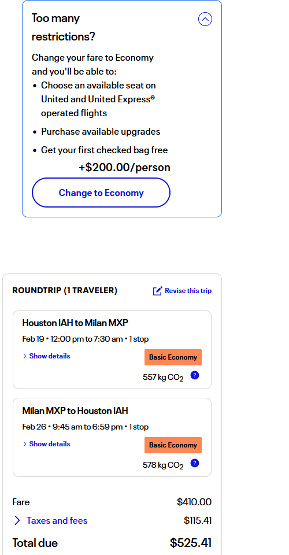Expand chevron beside Houston to Milan details
The width and height of the screenshot is (289, 555).
(x=25, y=356)
